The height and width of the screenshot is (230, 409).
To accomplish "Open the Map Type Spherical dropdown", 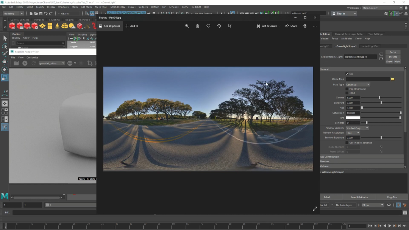I will (x=357, y=85).
